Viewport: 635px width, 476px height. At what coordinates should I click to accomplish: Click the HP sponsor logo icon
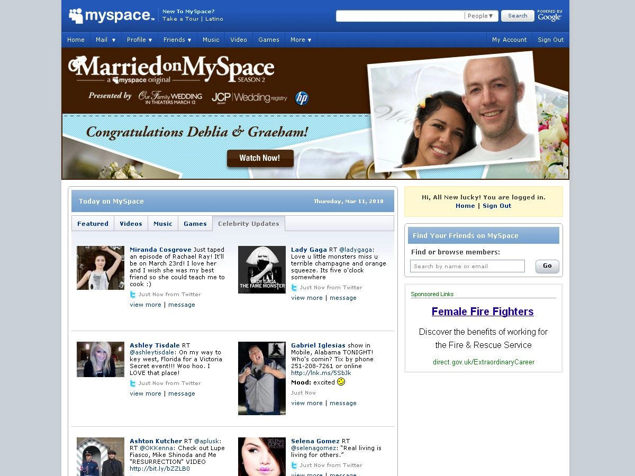pyautogui.click(x=302, y=98)
